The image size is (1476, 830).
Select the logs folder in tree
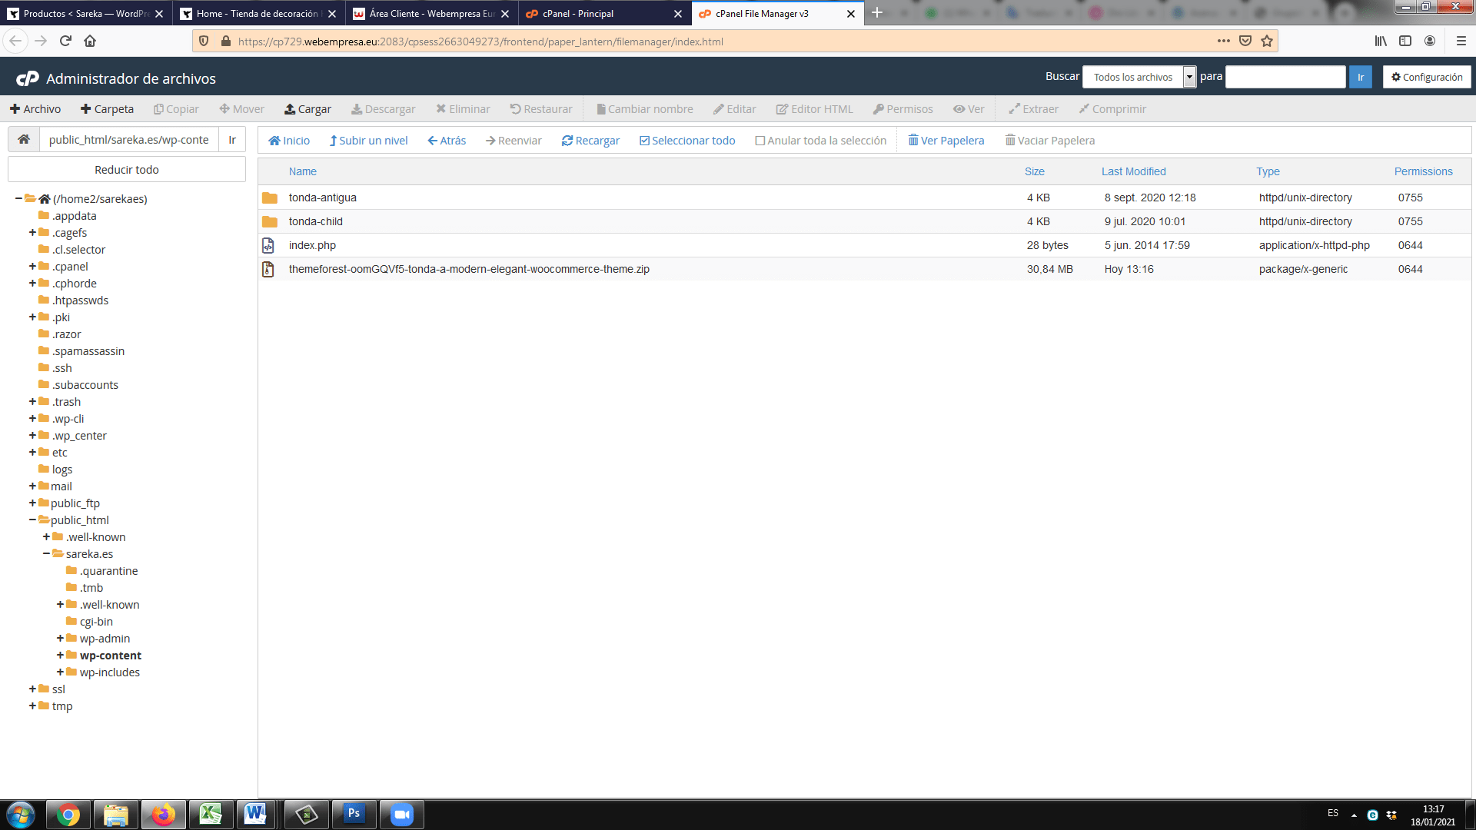tap(62, 470)
